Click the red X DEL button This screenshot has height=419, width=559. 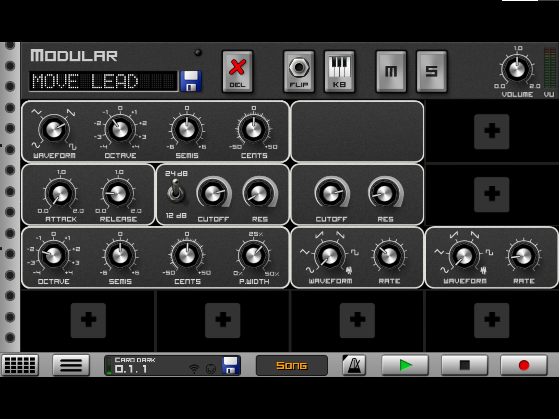pyautogui.click(x=237, y=71)
